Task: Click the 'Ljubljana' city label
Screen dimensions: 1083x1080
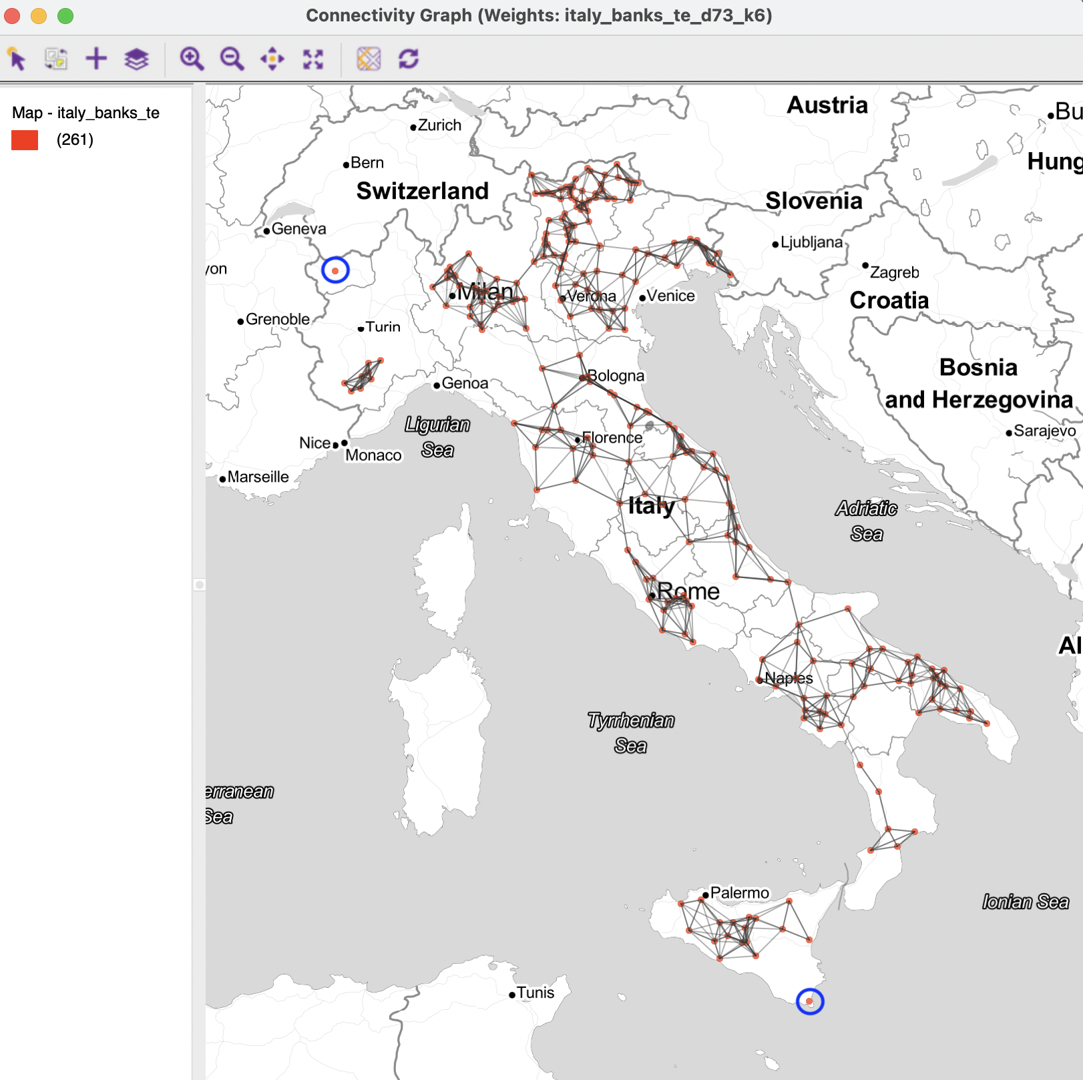Action: pos(811,242)
